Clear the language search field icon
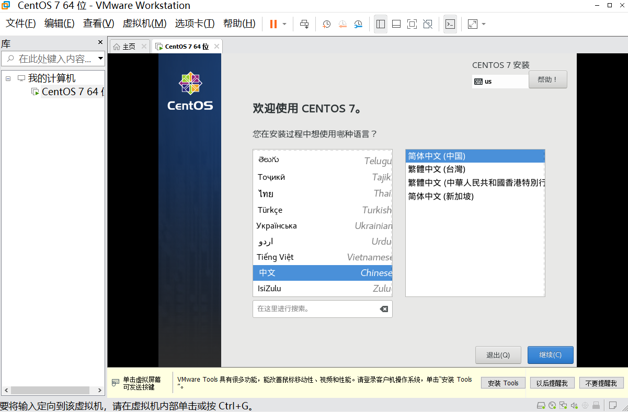 (x=384, y=309)
